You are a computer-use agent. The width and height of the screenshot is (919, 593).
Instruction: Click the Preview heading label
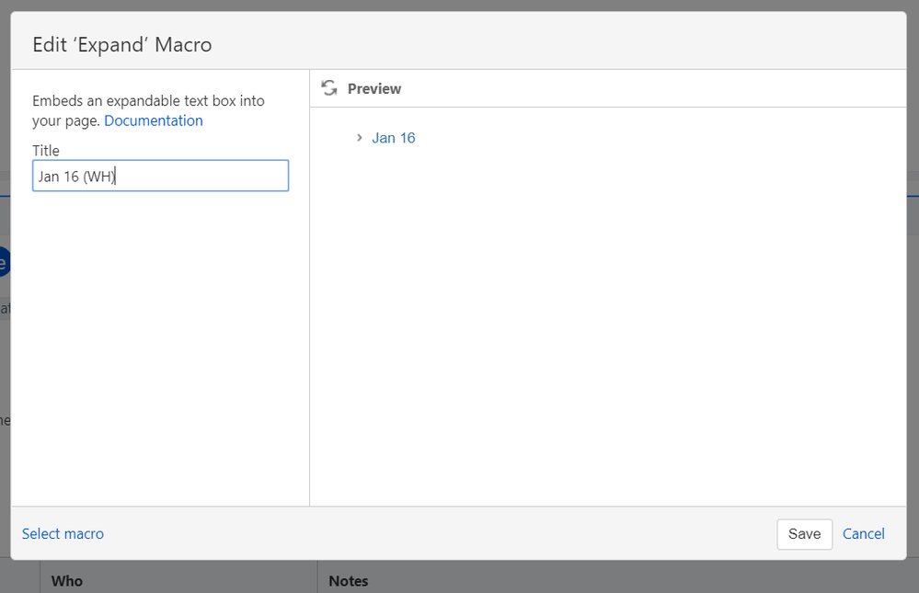[x=373, y=88]
